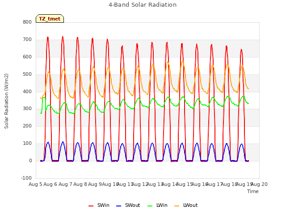This screenshot has width=286, height=214.
Task: Click the 100 y-axis tick label
Action: tap(27, 144)
